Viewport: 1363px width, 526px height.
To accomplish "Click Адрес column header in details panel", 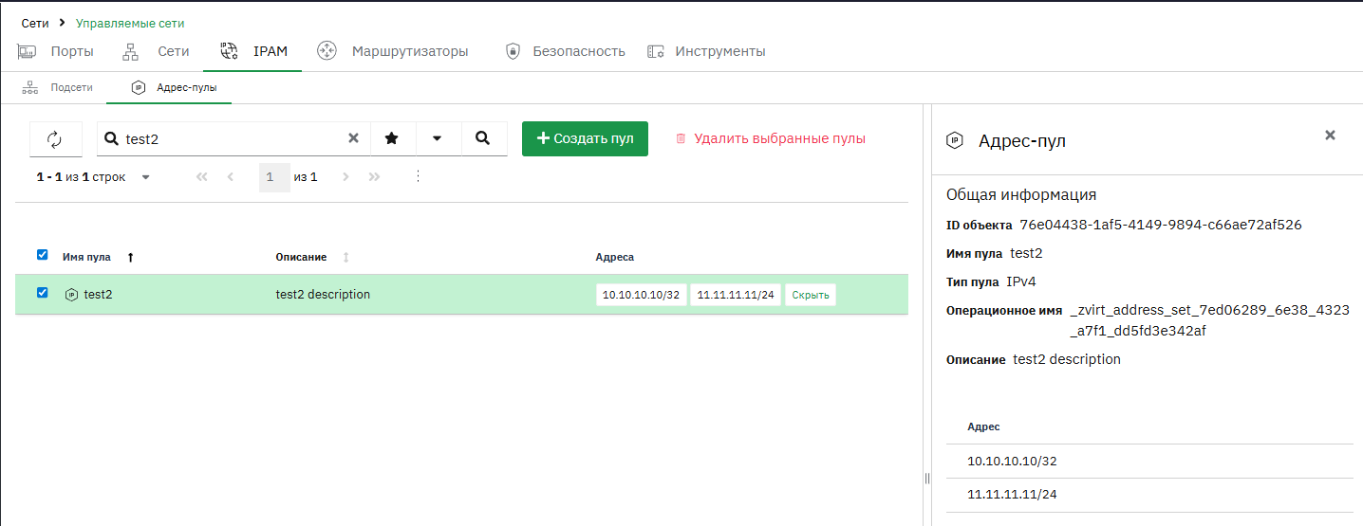I will pos(983,426).
